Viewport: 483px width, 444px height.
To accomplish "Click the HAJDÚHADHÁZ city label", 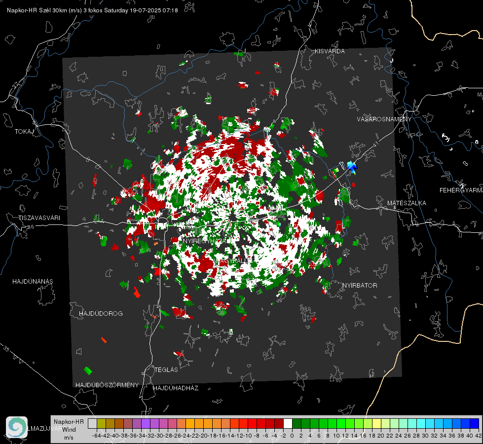I will pyautogui.click(x=176, y=388).
